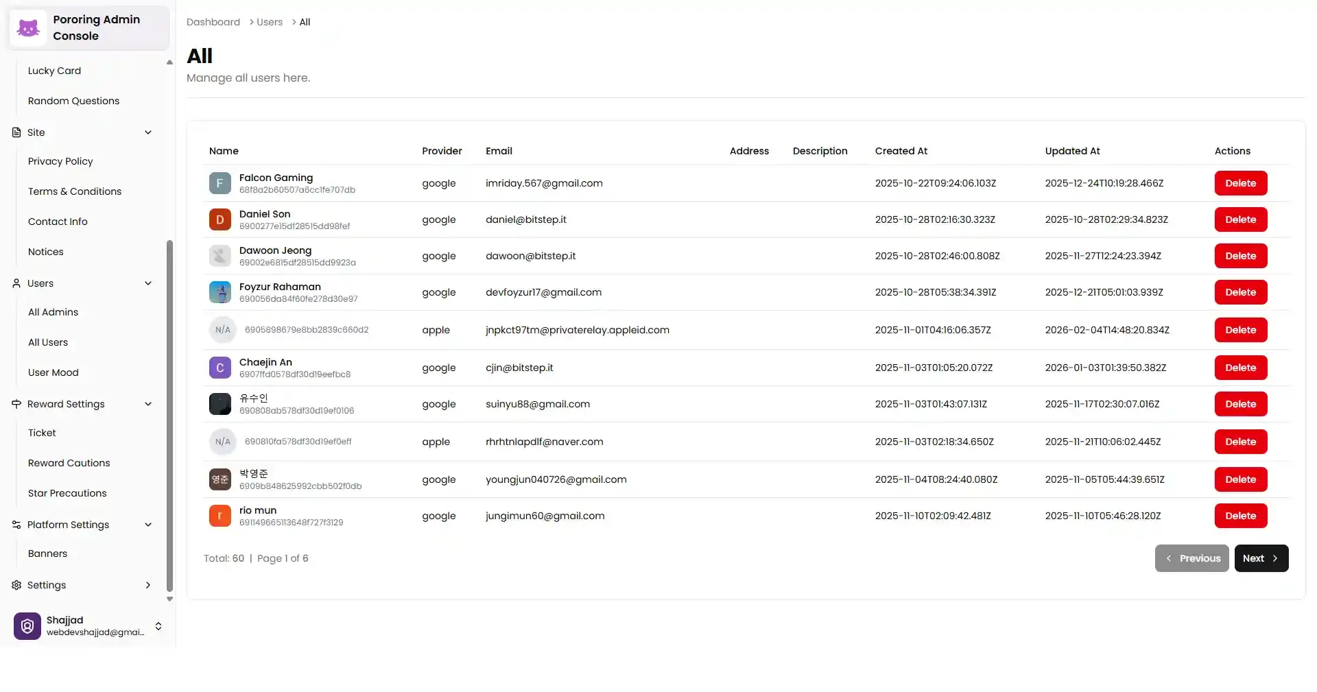Collapse the Site section chevron
Viewport: 1317px width, 692px height.
point(148,132)
